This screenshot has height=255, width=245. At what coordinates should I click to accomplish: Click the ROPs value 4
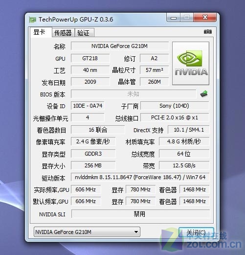point(88,117)
